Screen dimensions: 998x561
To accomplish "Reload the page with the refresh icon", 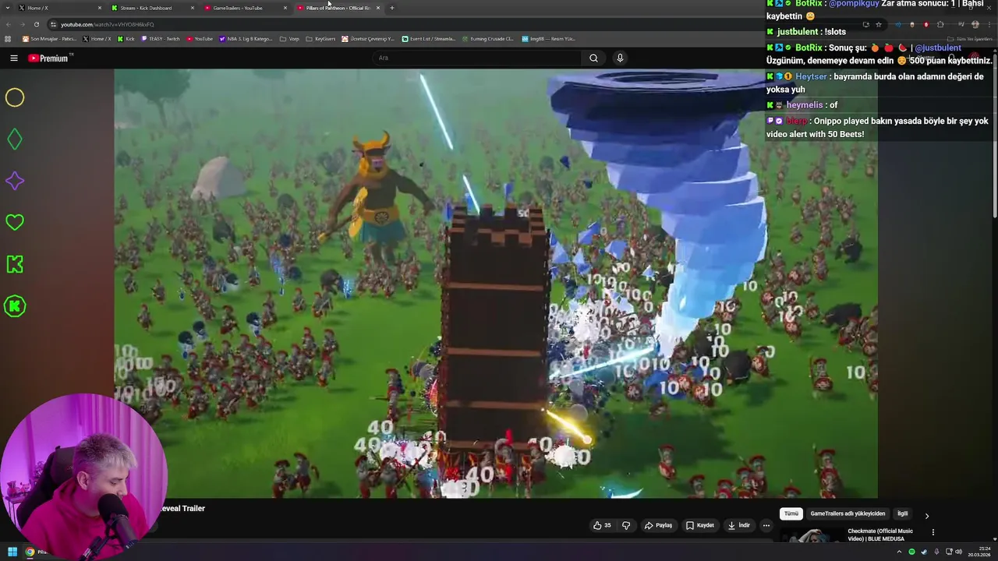I will [36, 24].
